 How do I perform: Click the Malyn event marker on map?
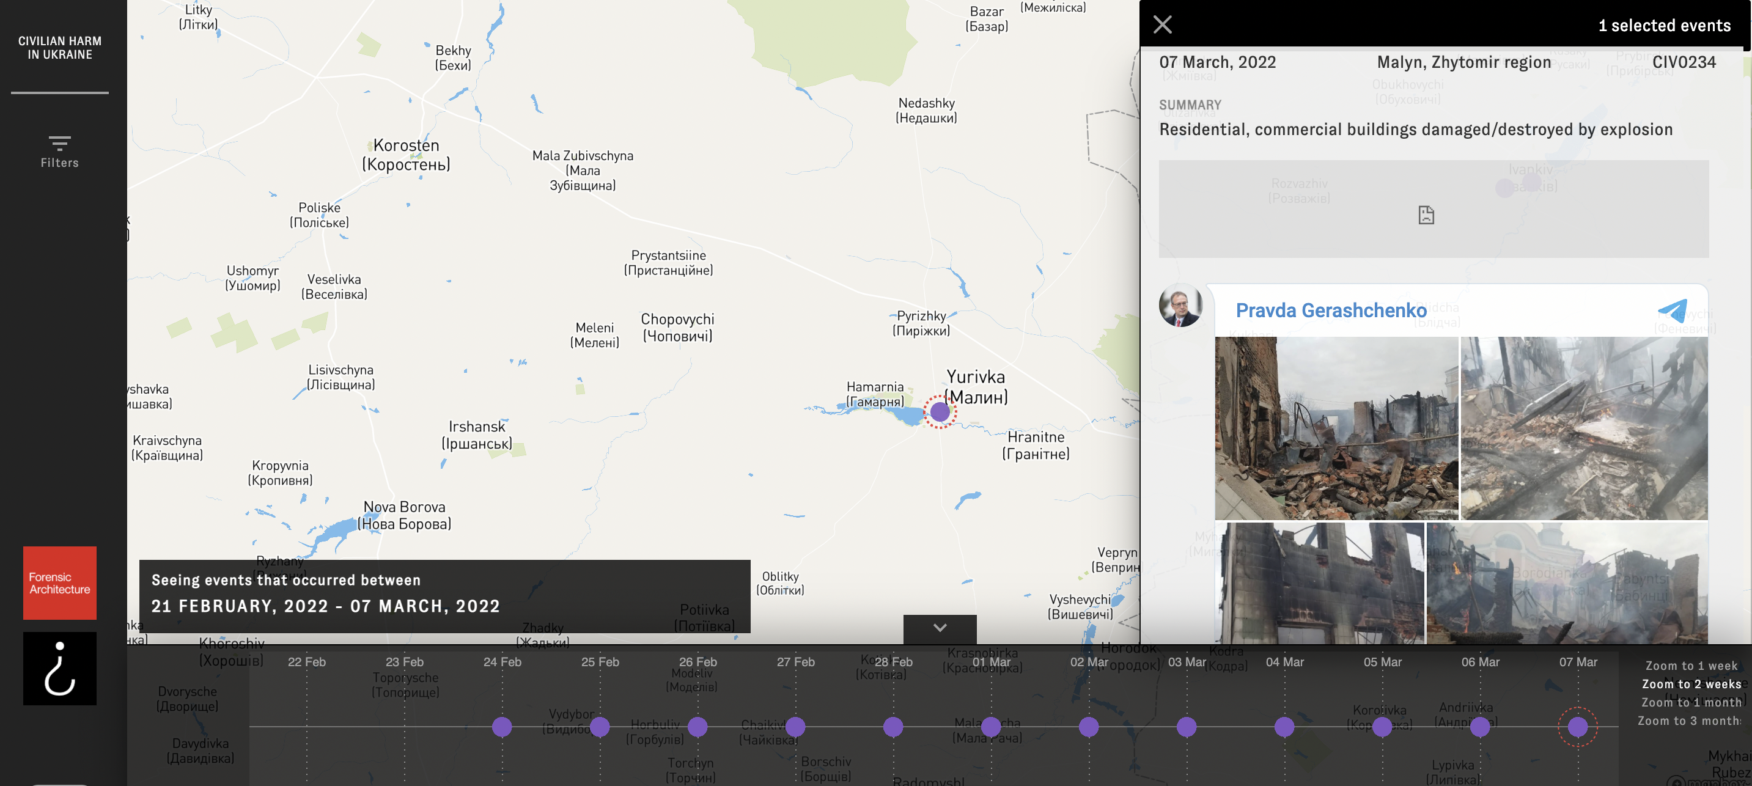[940, 411]
